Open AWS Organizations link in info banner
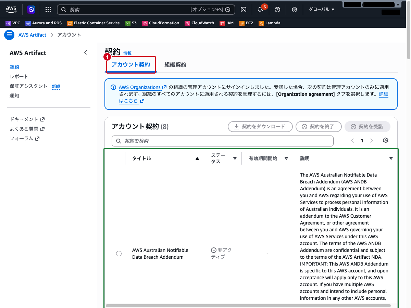Viewport: 411px width, 308px height. coord(142,87)
